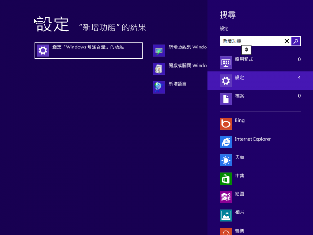Search in 音樂 label
313x235 pixels.
(240, 231)
